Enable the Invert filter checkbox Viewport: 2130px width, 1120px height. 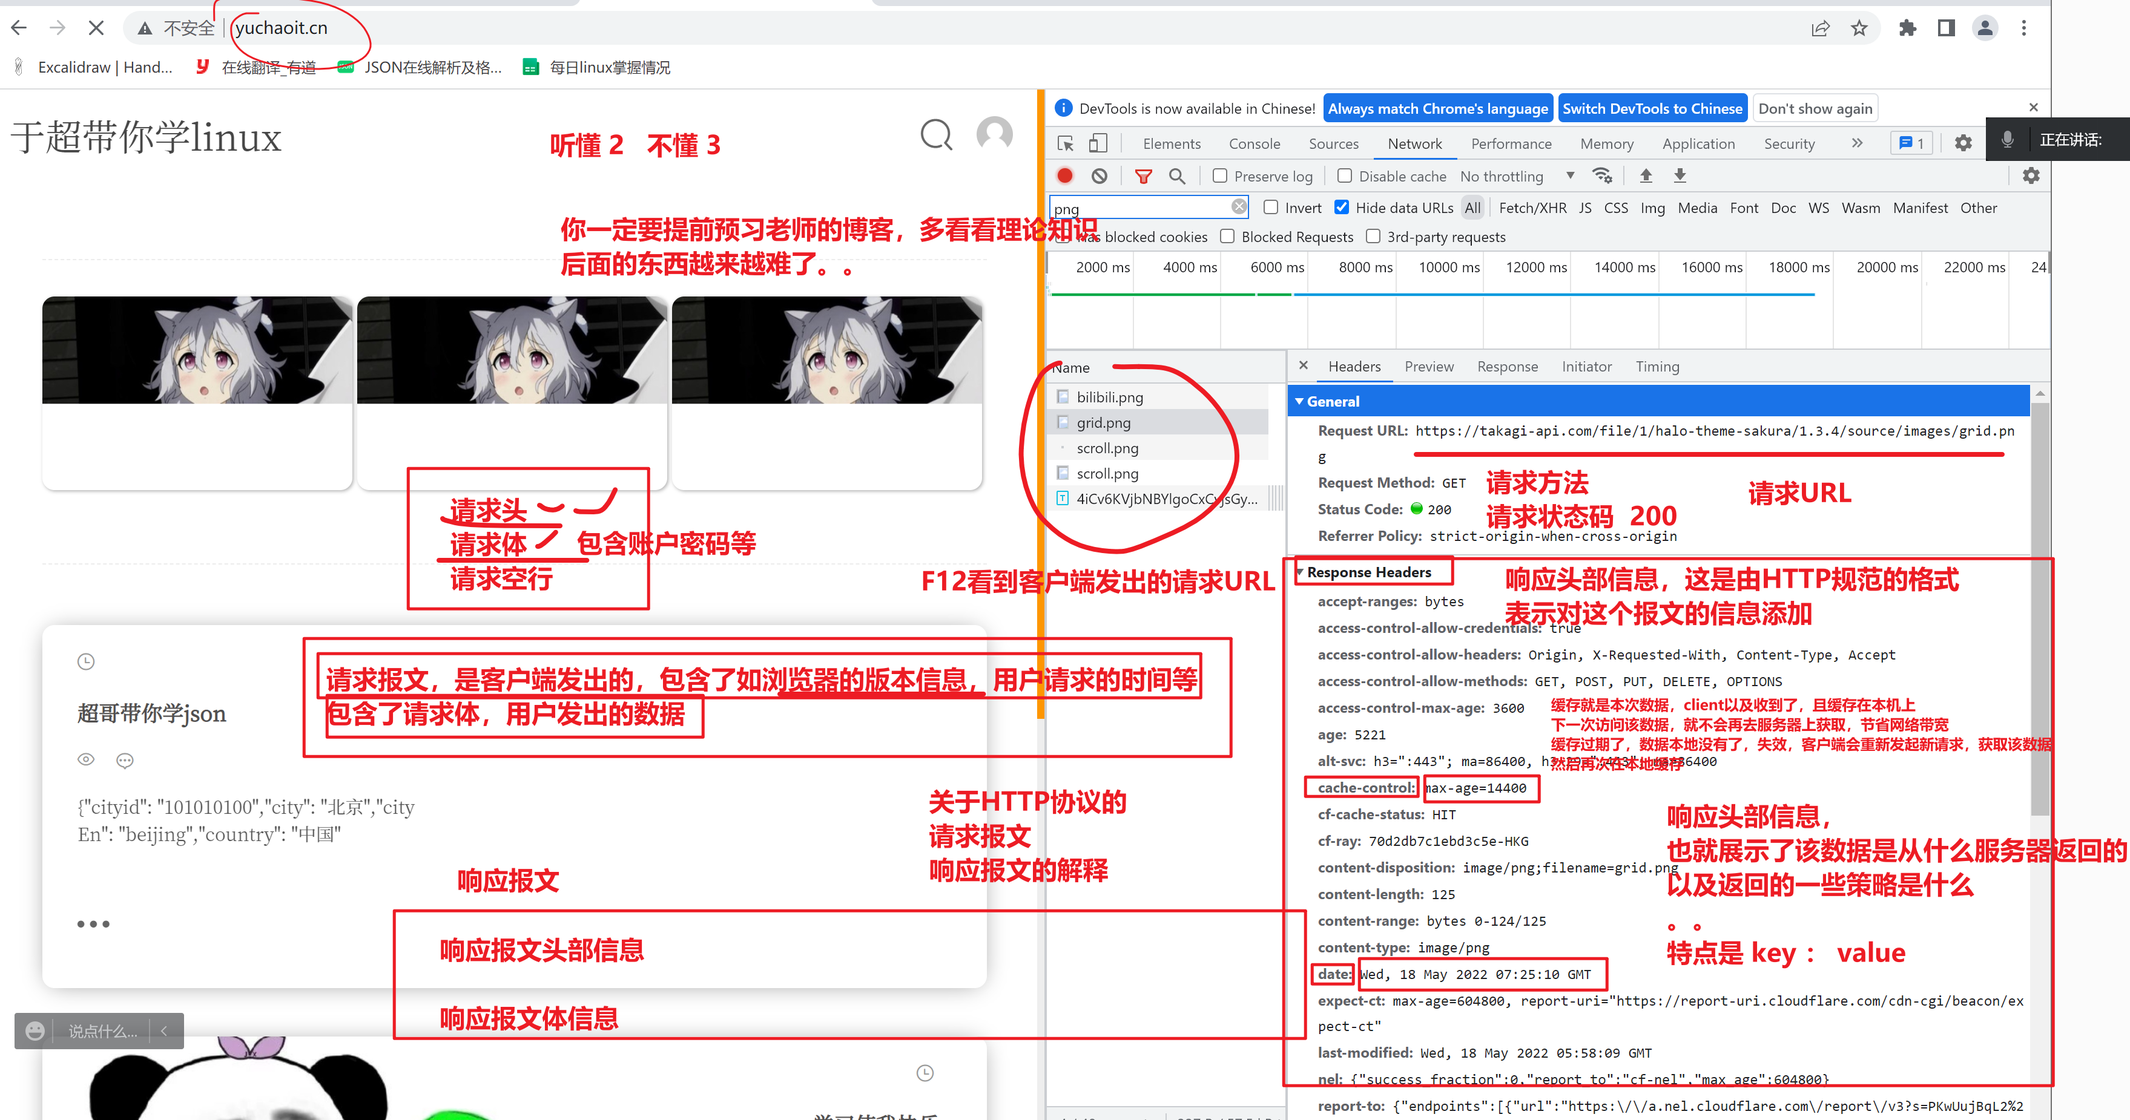point(1271,208)
